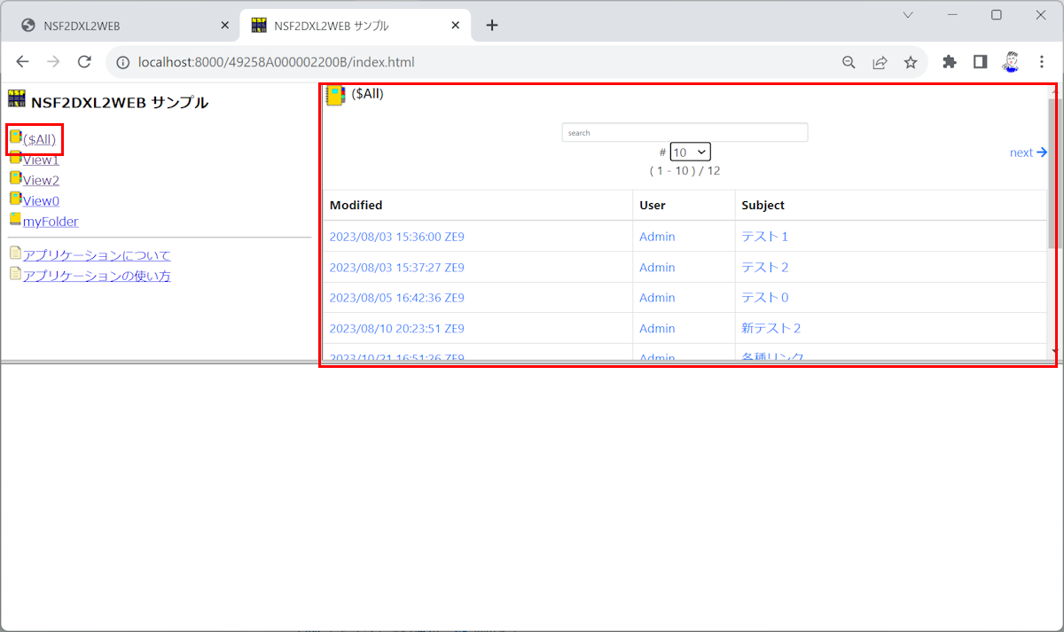Screen dimensions: 1064x632
Task: Open entry dated 2023/08/10 20:23:51 ZE9
Action: (x=396, y=329)
